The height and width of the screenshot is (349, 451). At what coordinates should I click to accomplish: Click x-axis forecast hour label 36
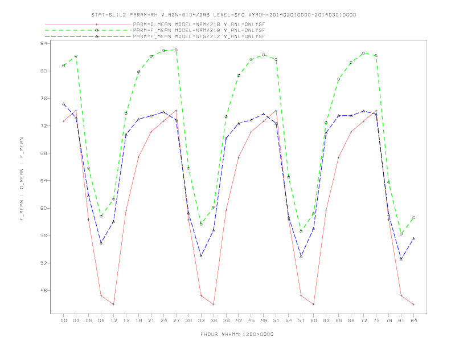214,320
